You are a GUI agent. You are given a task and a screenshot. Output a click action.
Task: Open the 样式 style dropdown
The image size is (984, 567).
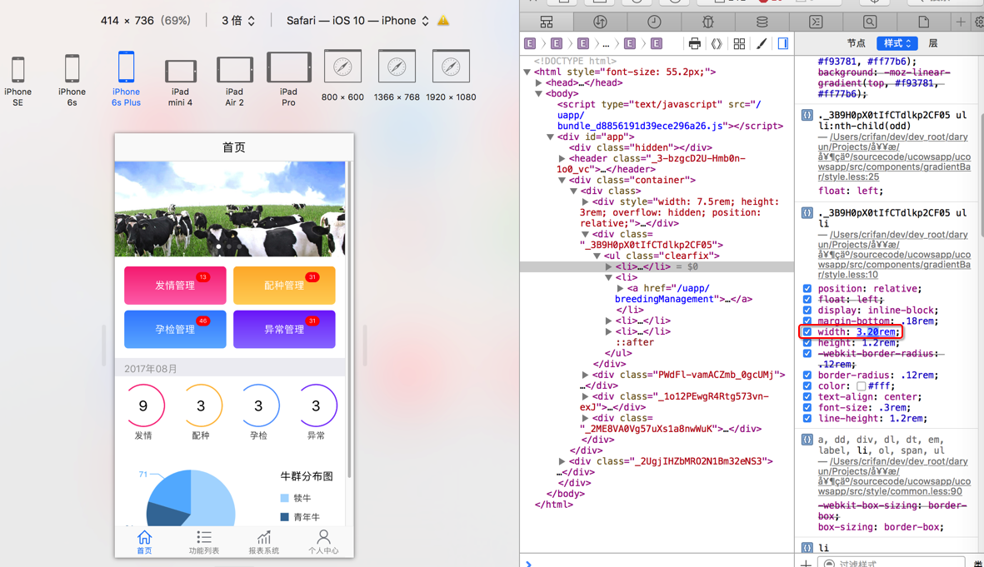(897, 43)
